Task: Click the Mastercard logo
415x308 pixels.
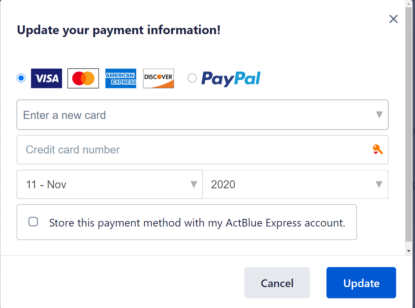Action: point(83,78)
